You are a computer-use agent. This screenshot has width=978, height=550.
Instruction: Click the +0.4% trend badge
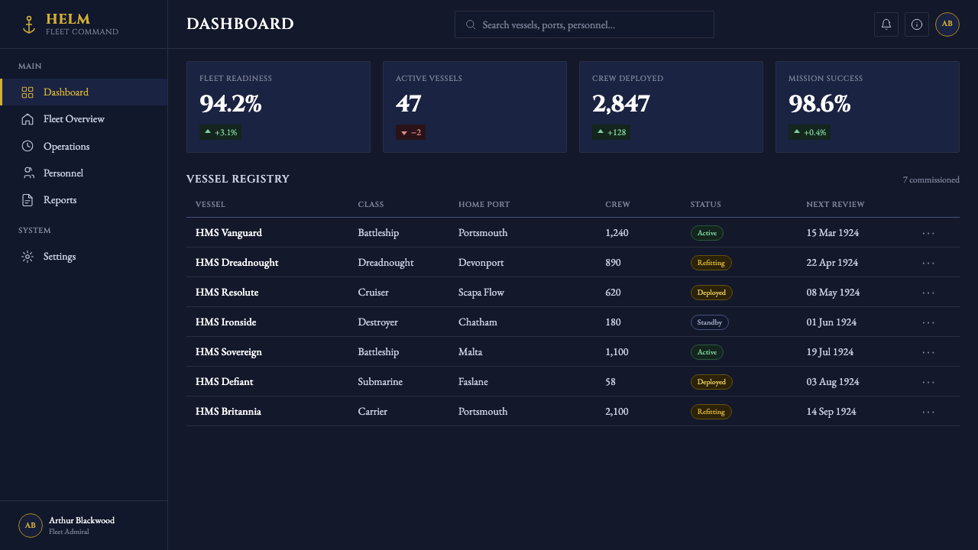click(x=810, y=132)
